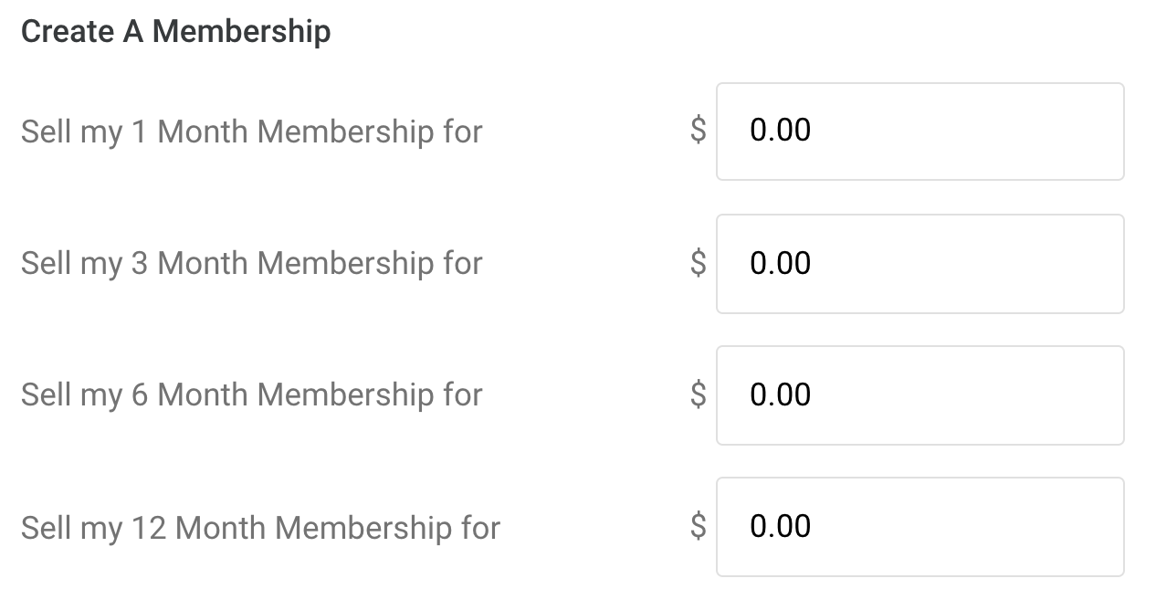Select the dollar sign for 12 Month Membership
This screenshot has height=610, width=1156.
699,526
